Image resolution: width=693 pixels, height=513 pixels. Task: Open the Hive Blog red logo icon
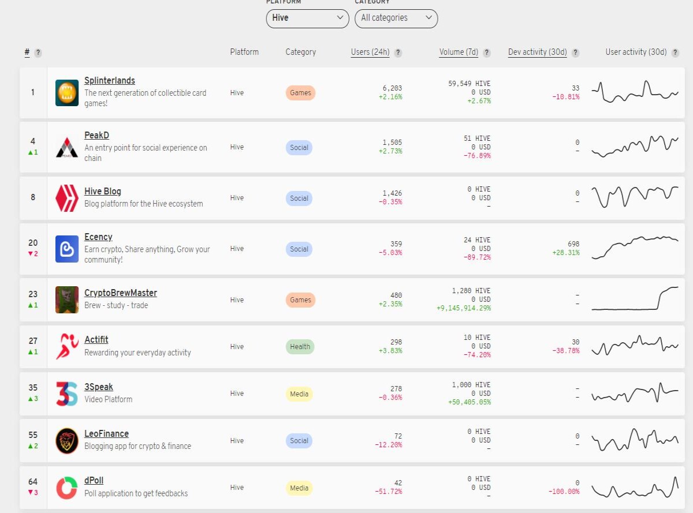(67, 198)
